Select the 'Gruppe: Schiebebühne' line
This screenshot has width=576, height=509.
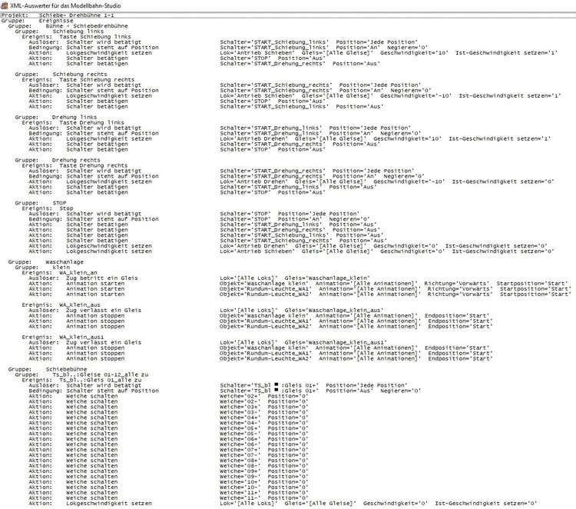click(48, 369)
